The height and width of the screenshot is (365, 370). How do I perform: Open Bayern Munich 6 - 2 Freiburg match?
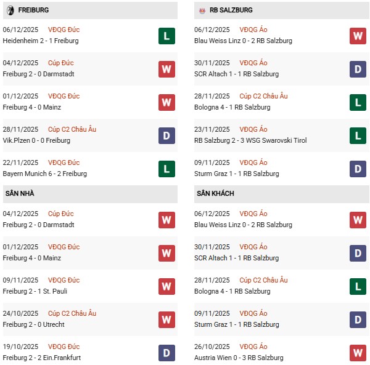click(45, 174)
